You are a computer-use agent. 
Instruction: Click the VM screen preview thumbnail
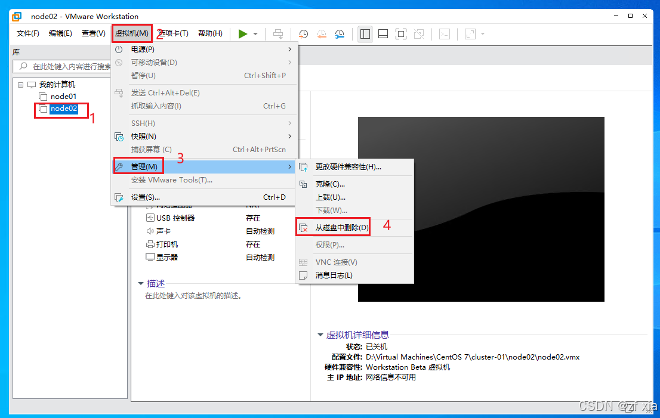(x=481, y=209)
